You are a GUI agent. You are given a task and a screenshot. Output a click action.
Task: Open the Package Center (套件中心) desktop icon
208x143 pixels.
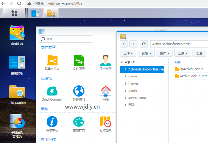point(17,33)
